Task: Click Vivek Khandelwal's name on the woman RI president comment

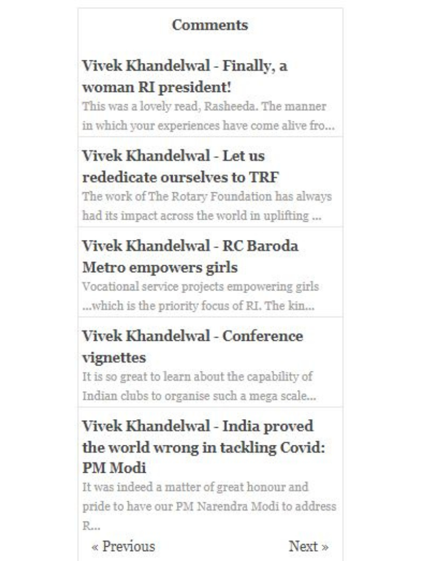Action: 146,66
